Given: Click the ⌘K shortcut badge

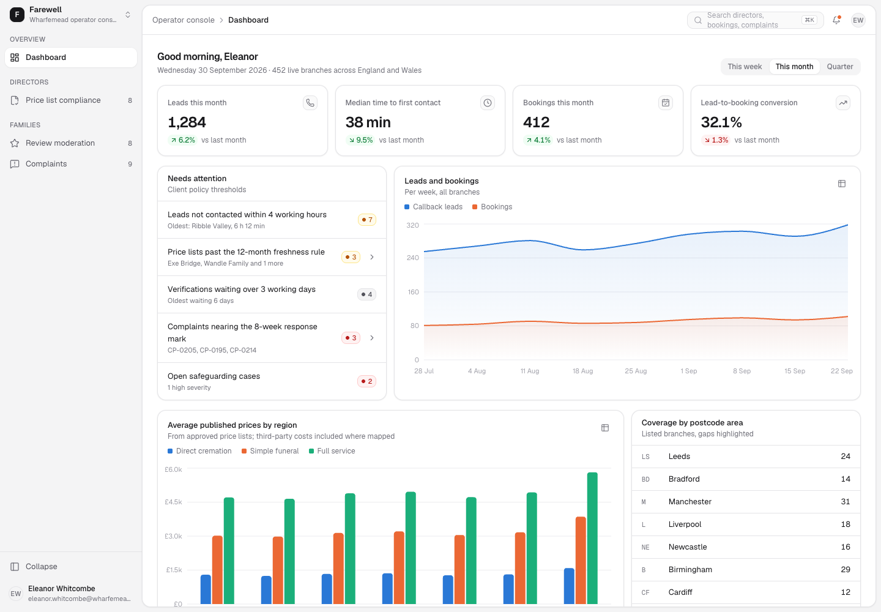Looking at the screenshot, I should [x=809, y=20].
